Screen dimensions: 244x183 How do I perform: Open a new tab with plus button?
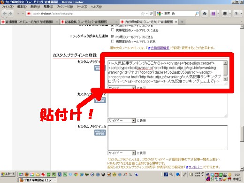tap(182, 22)
